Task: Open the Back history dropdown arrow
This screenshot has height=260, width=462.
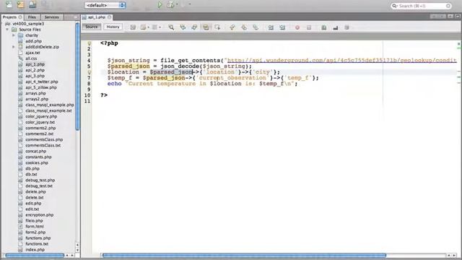Action: (148, 27)
